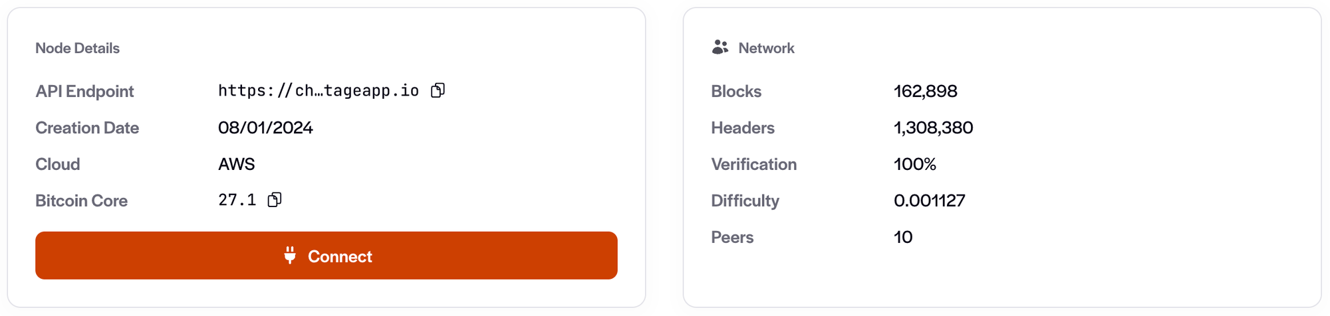
Task: Click the Network panel heading
Action: pos(766,48)
